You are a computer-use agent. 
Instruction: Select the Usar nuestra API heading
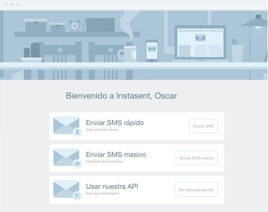click(112, 186)
